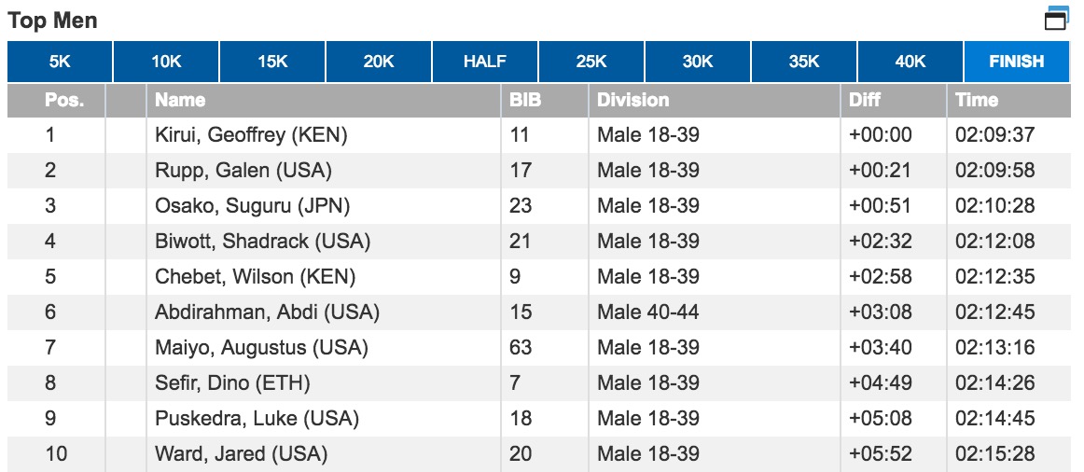The height and width of the screenshot is (472, 1084).
Task: Click the Time column header
Action: pyautogui.click(x=976, y=100)
